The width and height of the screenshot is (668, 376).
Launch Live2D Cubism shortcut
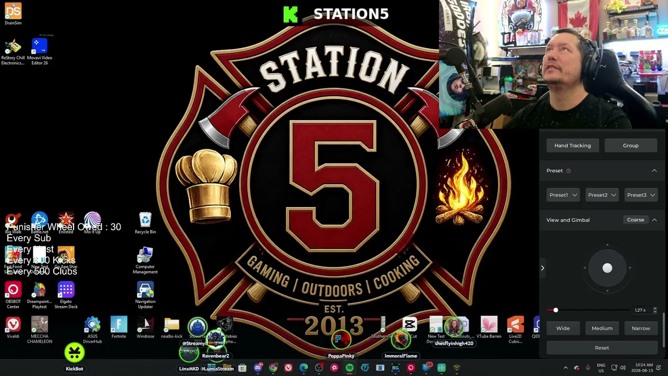tap(516, 331)
